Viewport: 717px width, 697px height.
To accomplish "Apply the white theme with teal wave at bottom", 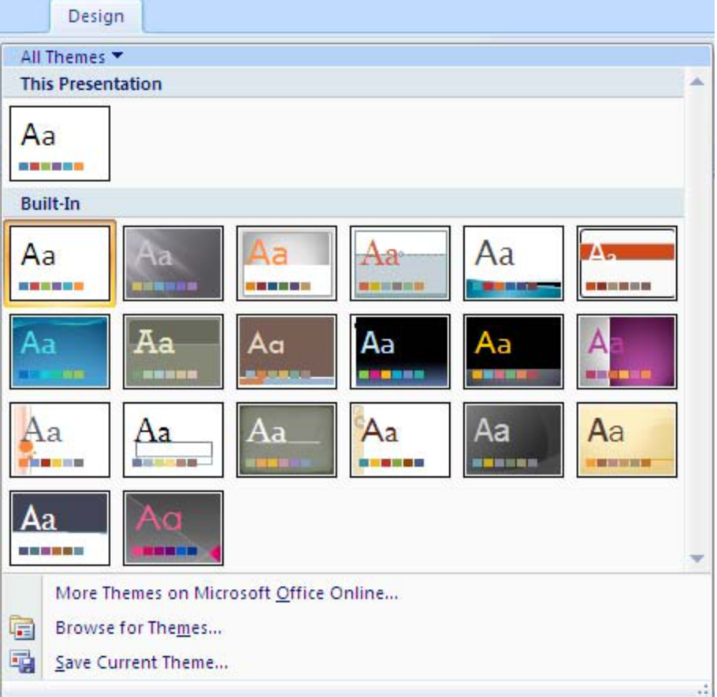I will tap(514, 263).
